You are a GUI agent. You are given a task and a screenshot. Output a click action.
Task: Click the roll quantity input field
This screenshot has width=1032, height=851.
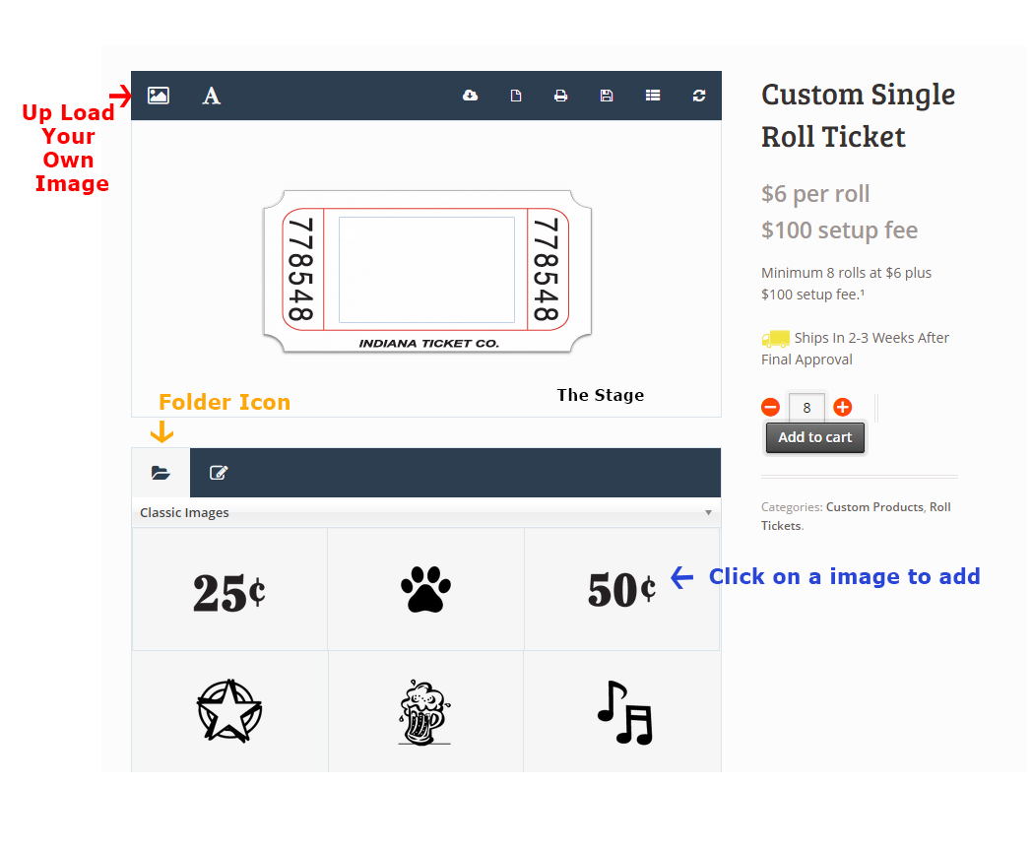click(806, 408)
